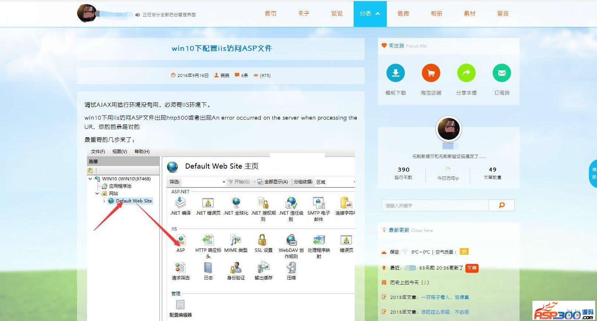Open the 输出缓存 icon

pyautogui.click(x=263, y=268)
